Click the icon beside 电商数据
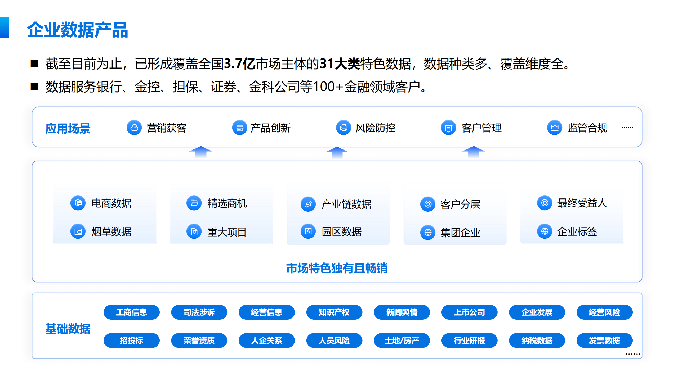 coord(78,203)
